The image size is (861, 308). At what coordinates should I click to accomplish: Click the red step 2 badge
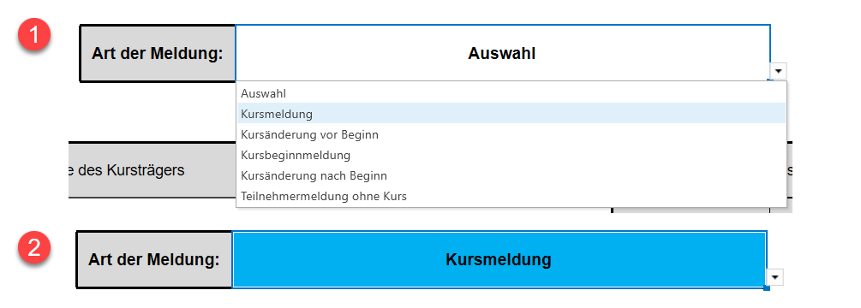pyautogui.click(x=34, y=249)
